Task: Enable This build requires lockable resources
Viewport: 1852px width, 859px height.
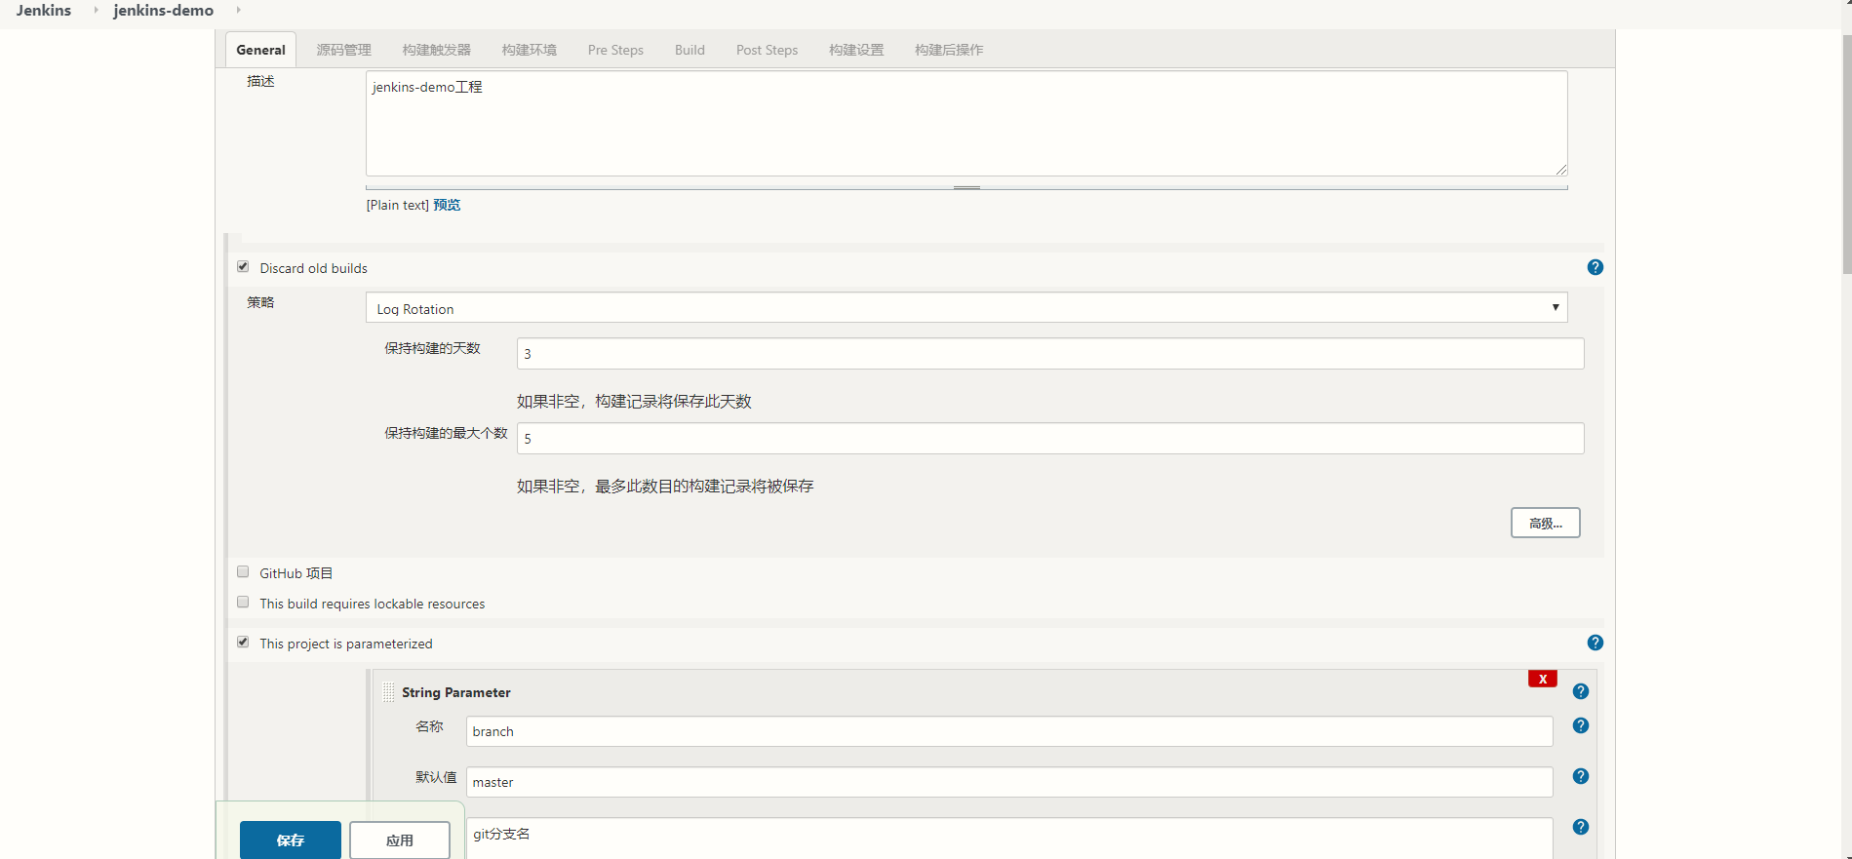Action: coord(243,602)
